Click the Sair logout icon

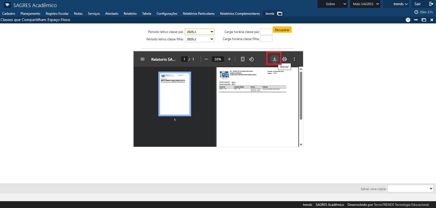coord(431,4)
